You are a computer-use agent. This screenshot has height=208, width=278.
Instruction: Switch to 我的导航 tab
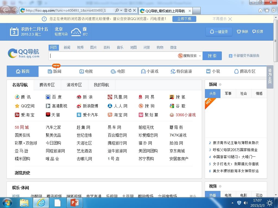102,85
